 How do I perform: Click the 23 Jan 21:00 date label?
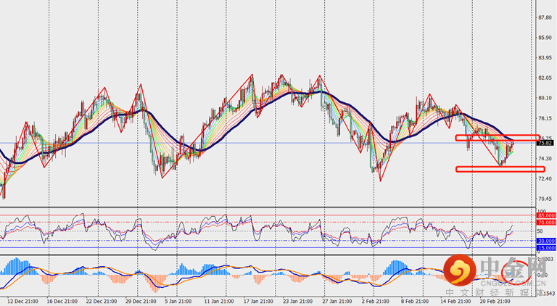click(298, 299)
